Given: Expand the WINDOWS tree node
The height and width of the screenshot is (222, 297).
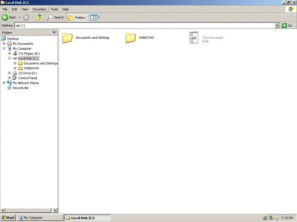Looking at the screenshot, I should tap(15, 68).
